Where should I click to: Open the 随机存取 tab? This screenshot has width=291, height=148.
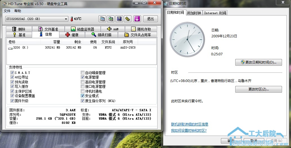click(141, 29)
